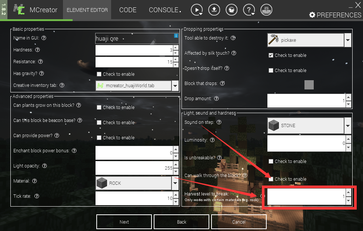Click the Next button
This screenshot has height=231, width=363.
[124, 222]
